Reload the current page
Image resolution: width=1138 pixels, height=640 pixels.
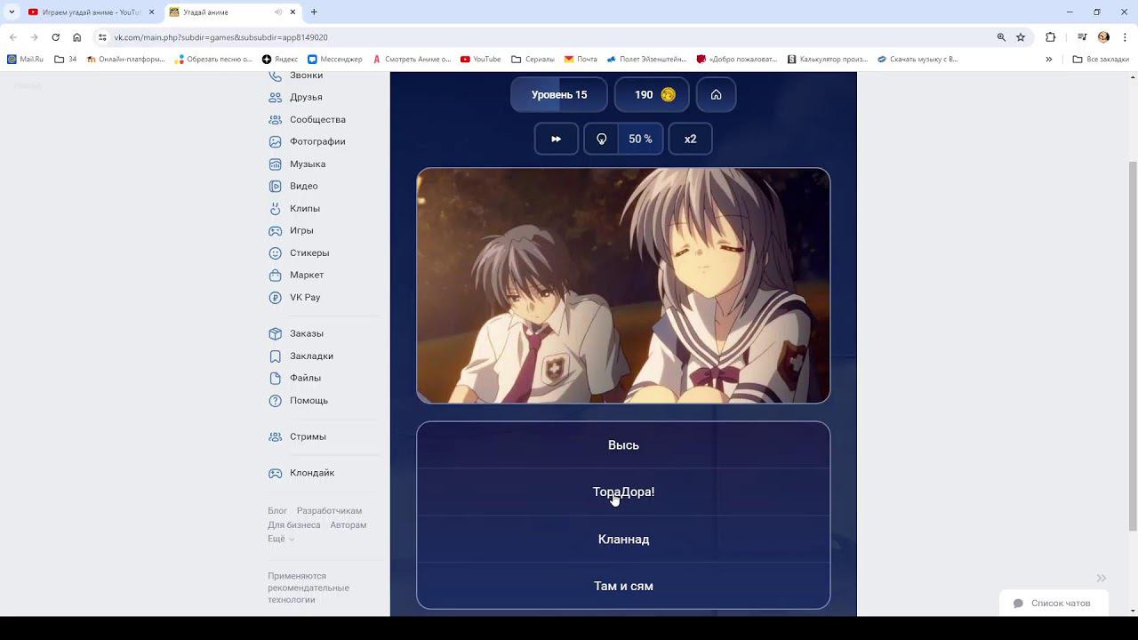click(55, 37)
